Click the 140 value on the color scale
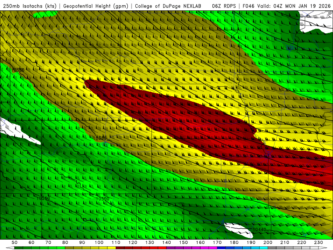333x250 pixels. (x=166, y=242)
